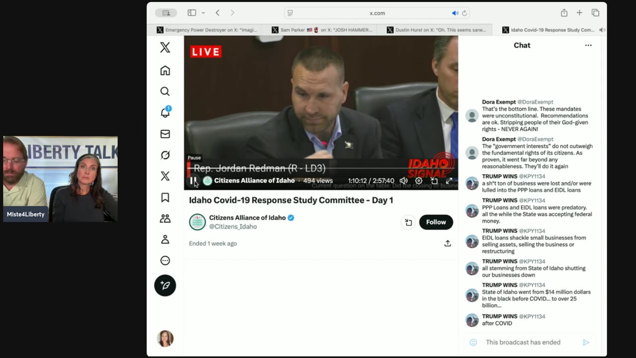Click the share broadcast icon beside Follow
The width and height of the screenshot is (636, 358).
[408, 222]
